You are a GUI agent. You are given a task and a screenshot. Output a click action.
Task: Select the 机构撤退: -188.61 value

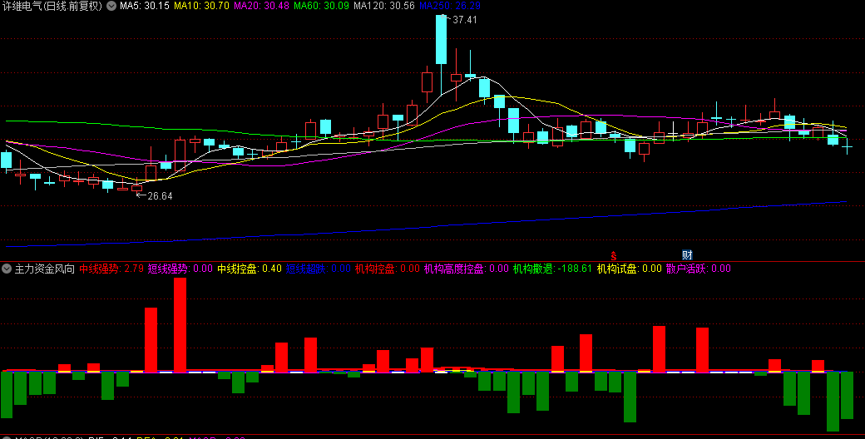click(553, 269)
